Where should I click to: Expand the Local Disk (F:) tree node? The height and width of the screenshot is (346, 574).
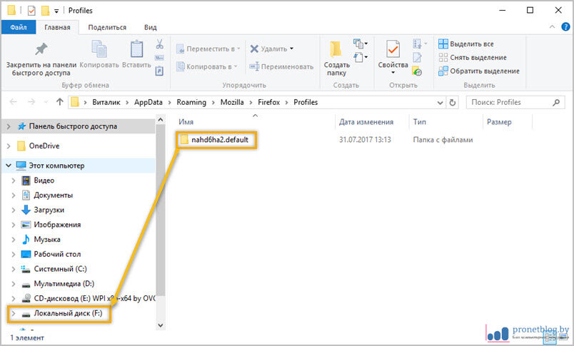[x=13, y=313]
